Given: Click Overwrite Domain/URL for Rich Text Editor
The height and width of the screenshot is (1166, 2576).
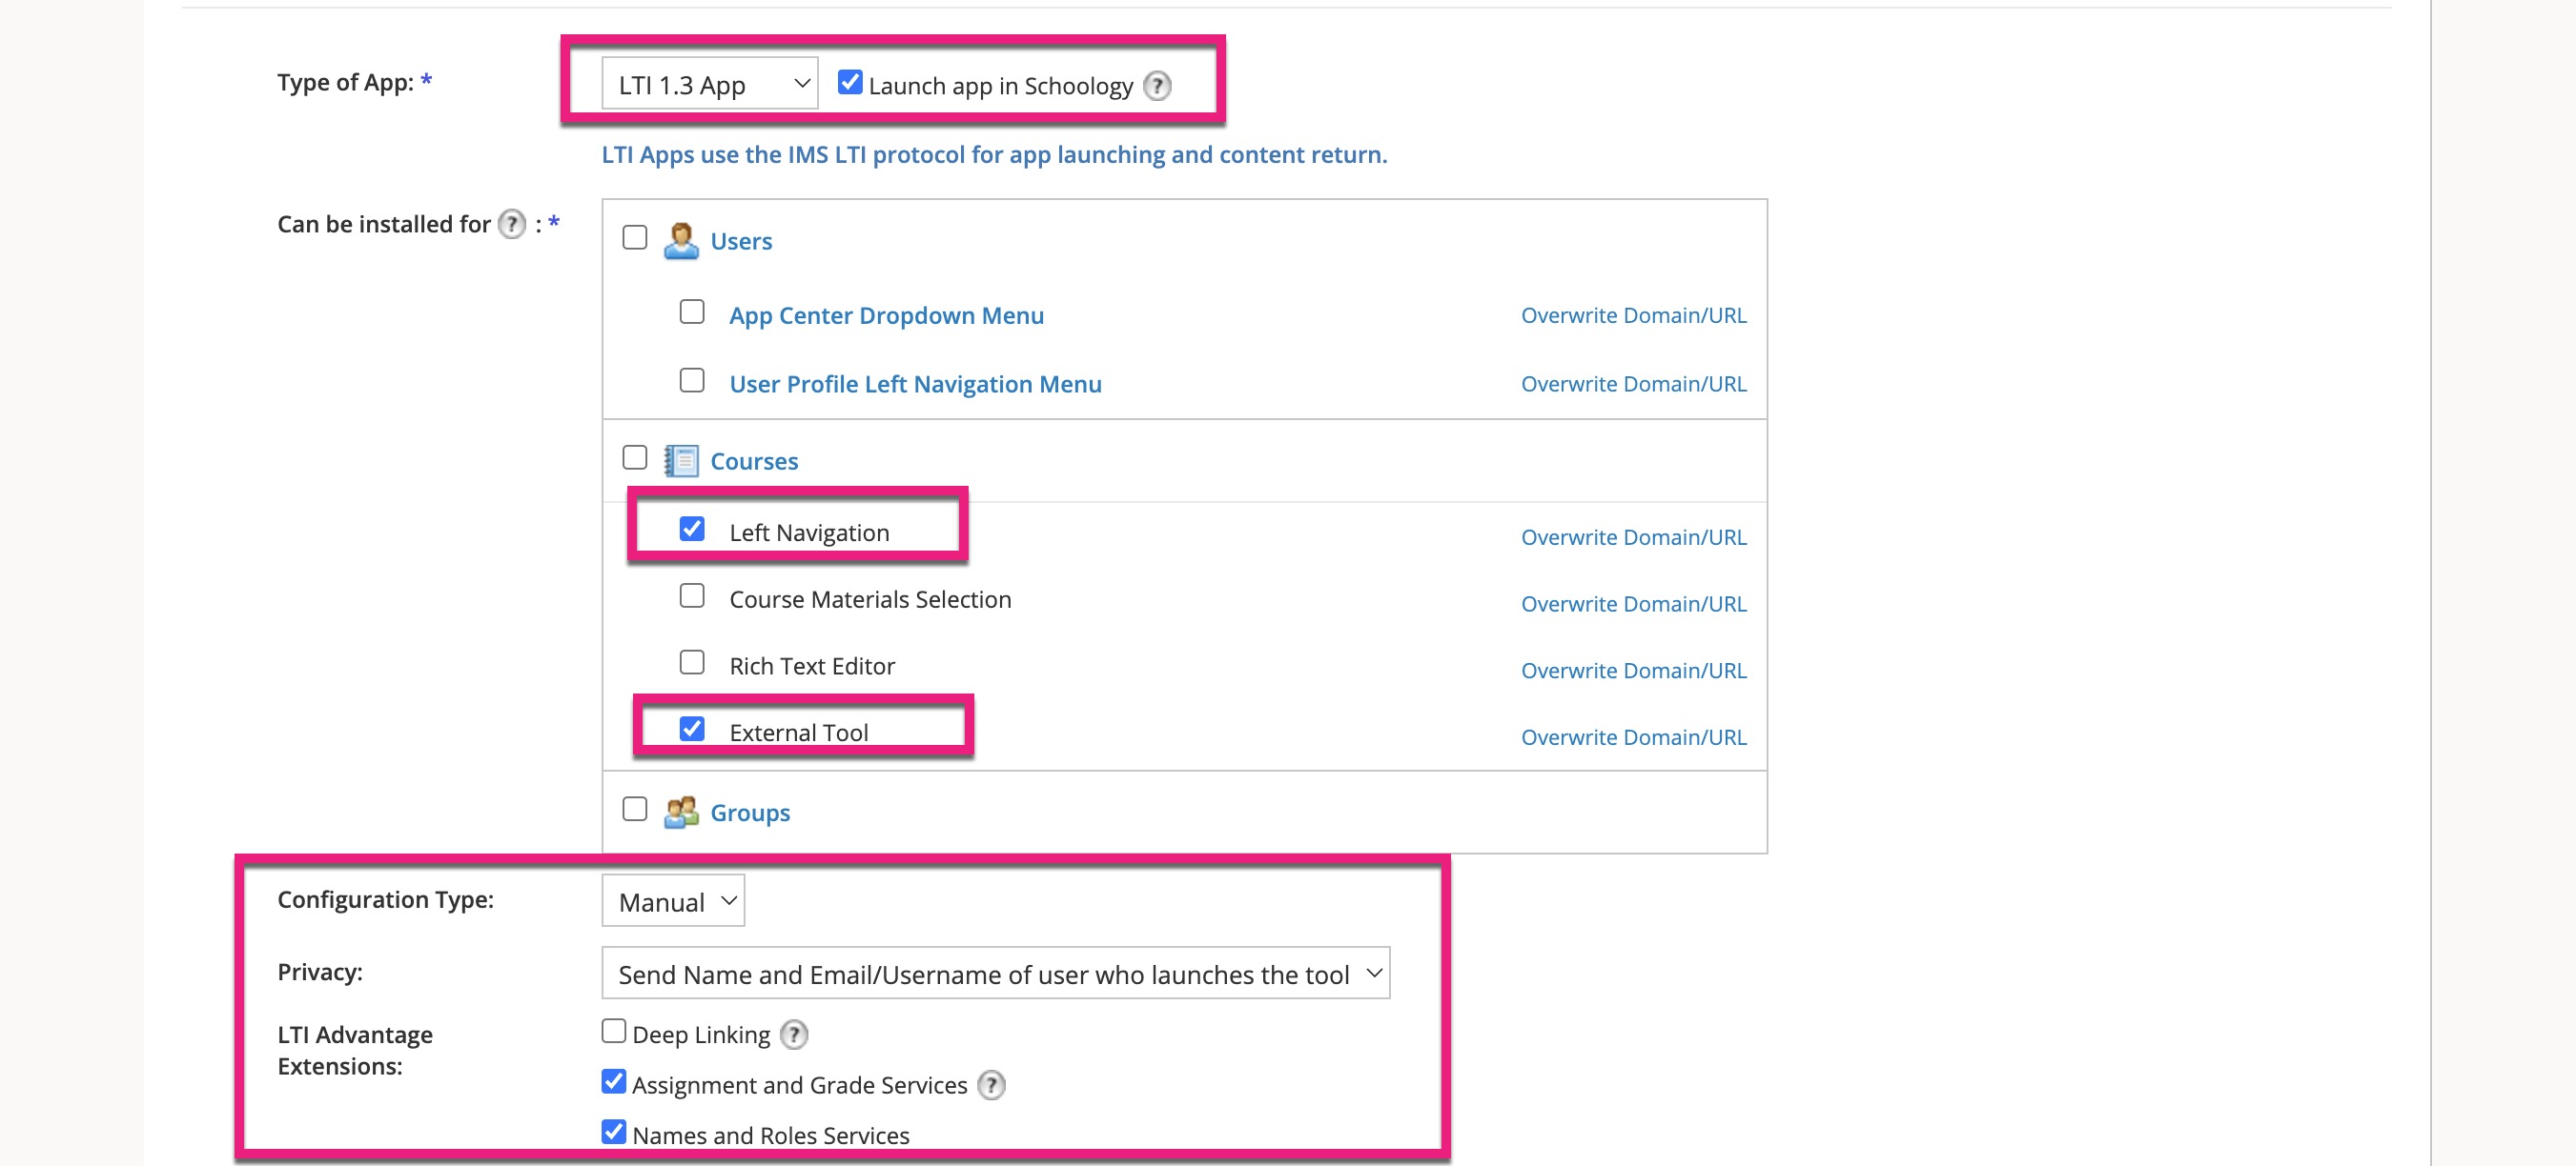Looking at the screenshot, I should coord(1633,672).
